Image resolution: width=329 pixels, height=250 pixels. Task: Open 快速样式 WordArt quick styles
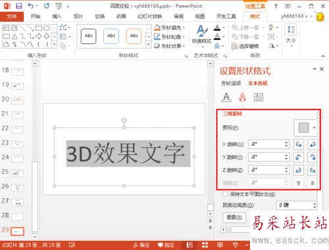pos(202,36)
